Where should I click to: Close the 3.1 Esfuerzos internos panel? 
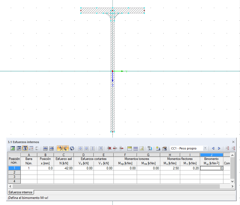point(233,142)
